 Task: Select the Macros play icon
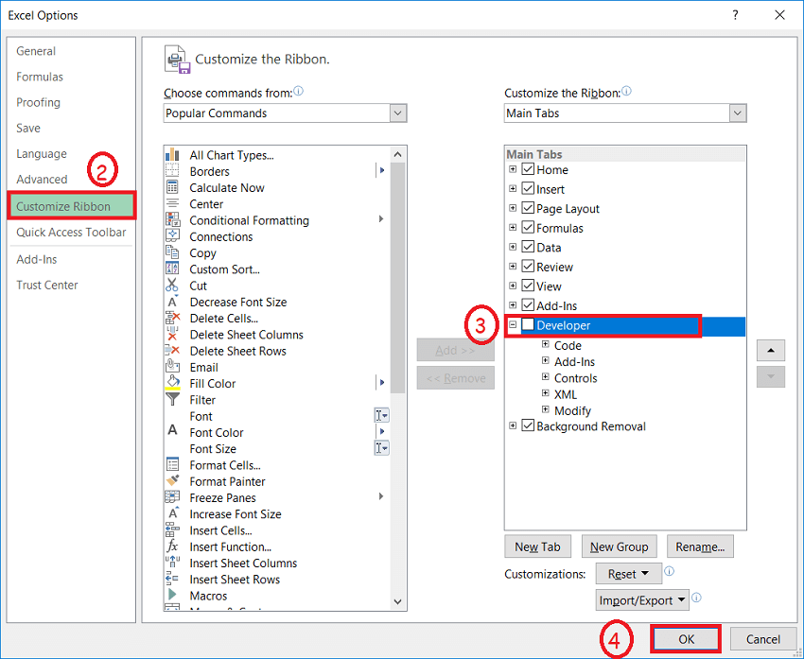click(x=172, y=595)
